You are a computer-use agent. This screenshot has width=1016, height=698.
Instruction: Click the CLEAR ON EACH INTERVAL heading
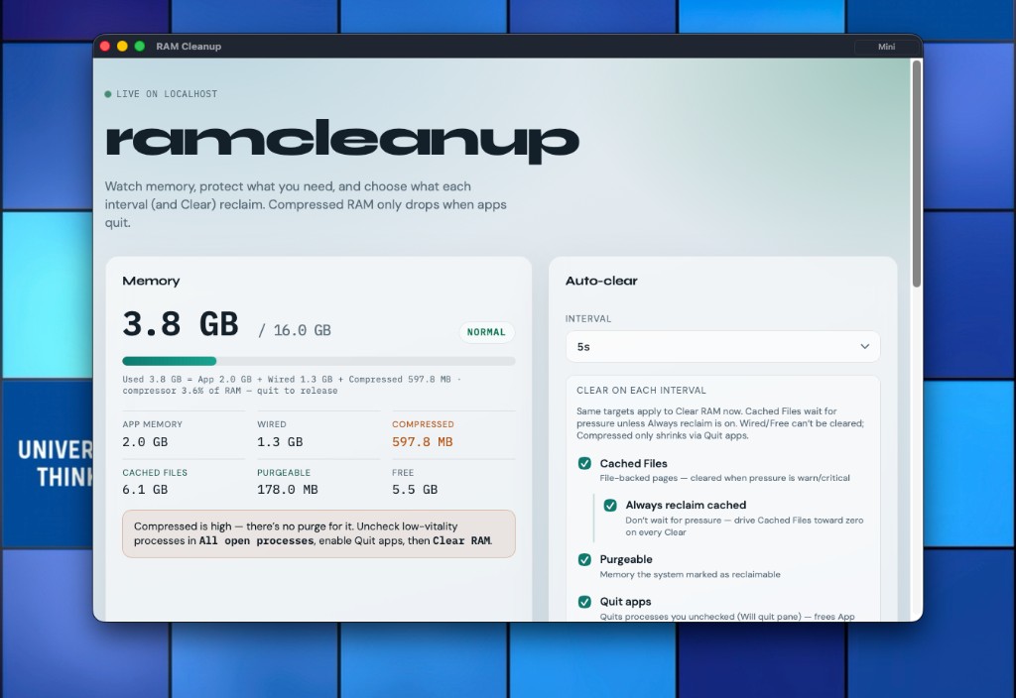[642, 391]
